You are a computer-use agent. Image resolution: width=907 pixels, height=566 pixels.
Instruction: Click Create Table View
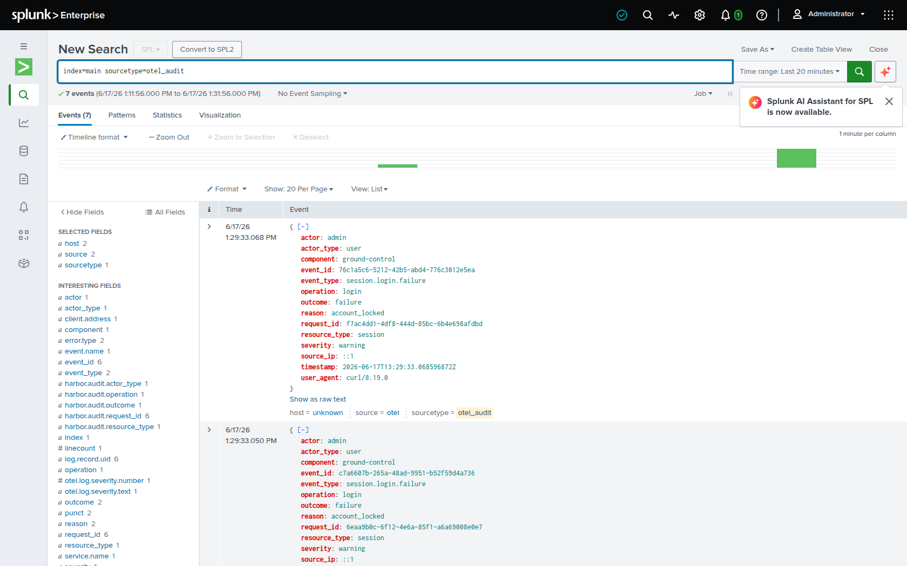point(822,50)
